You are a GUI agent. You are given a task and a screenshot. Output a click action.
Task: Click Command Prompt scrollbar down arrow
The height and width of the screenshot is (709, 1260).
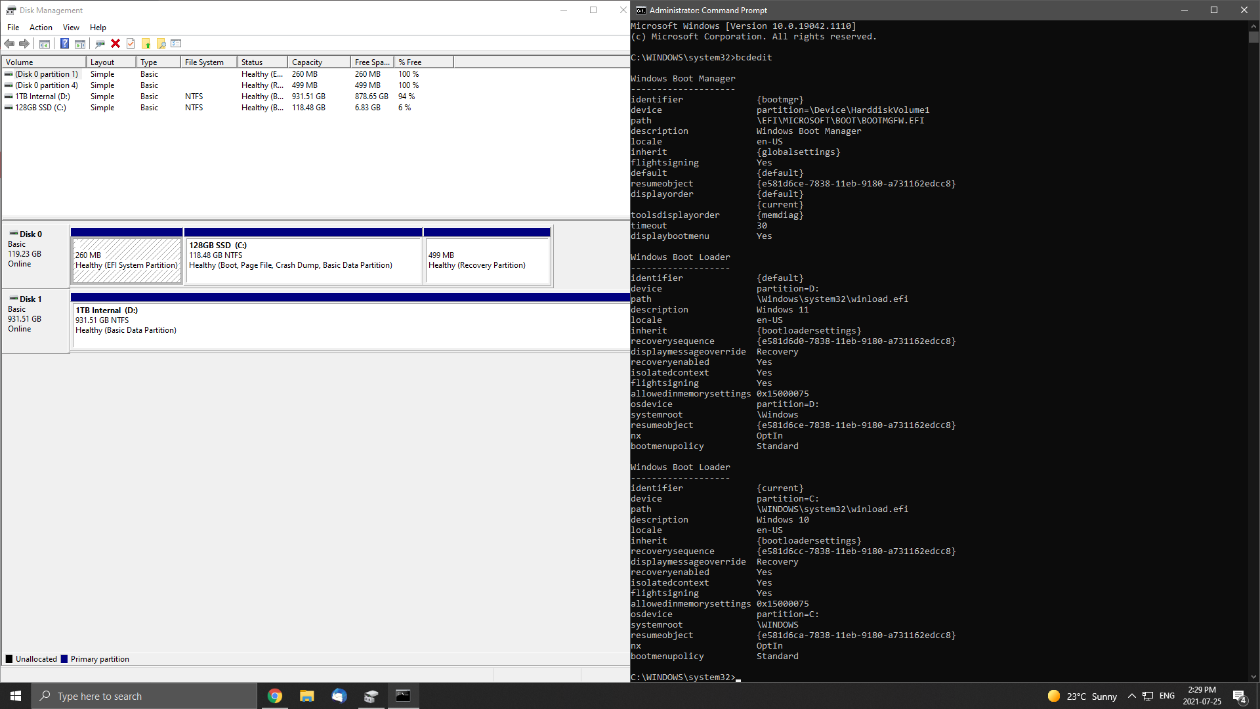pyautogui.click(x=1253, y=677)
